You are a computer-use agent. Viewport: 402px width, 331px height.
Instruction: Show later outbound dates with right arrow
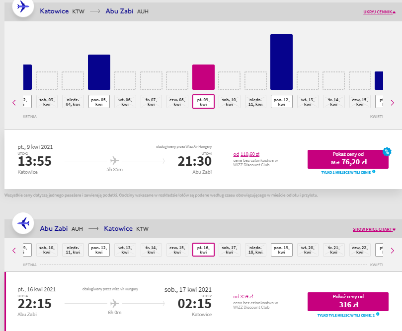(x=392, y=103)
